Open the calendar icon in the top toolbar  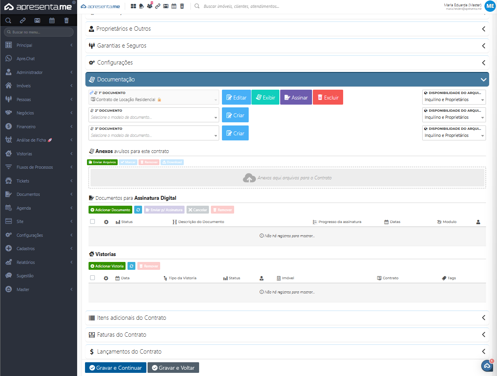click(x=174, y=6)
